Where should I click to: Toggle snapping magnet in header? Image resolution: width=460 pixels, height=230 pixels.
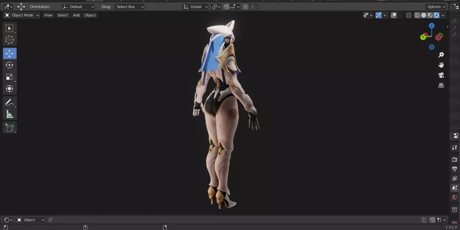[x=227, y=7]
